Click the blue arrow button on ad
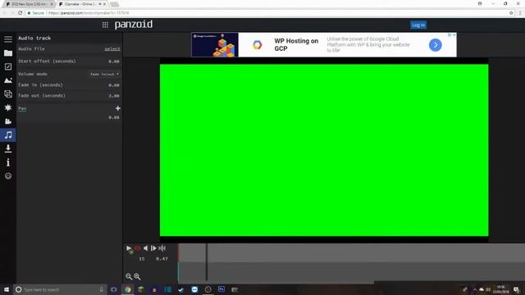 [x=436, y=45]
